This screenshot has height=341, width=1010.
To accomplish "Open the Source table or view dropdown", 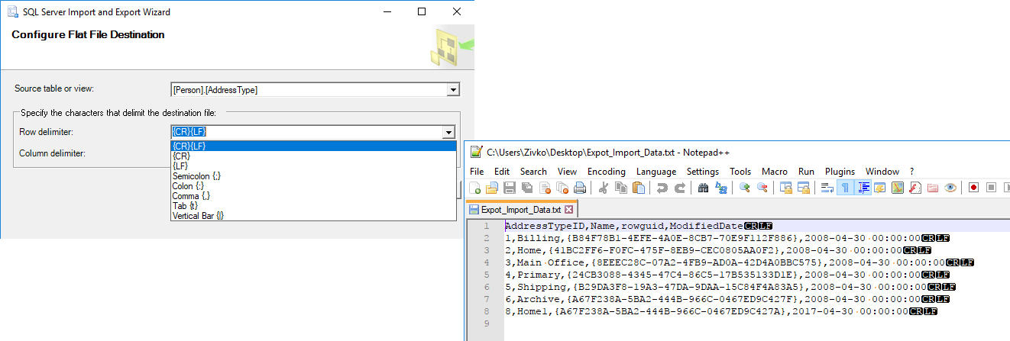I will point(453,90).
